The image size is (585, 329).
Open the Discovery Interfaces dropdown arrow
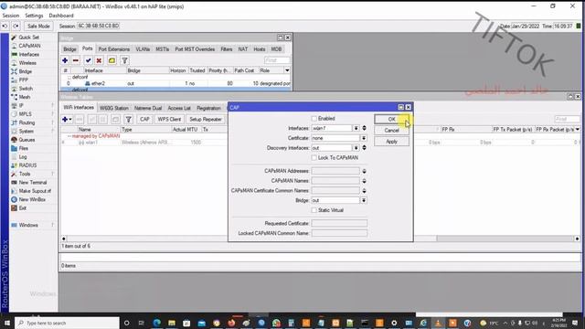356,148
